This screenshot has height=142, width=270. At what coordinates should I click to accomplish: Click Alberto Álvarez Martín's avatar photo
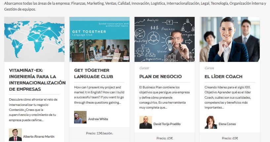[15, 135]
